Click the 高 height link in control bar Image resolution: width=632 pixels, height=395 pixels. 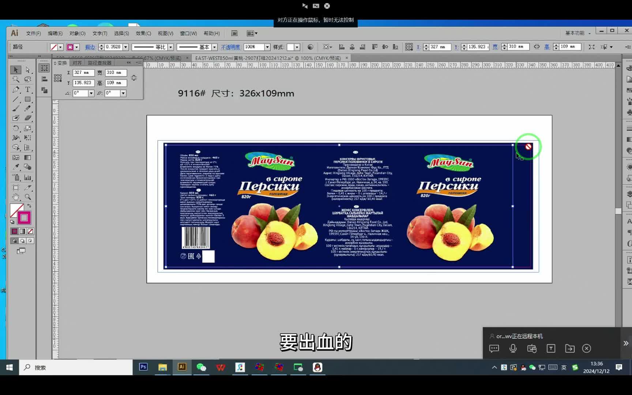[547, 47]
